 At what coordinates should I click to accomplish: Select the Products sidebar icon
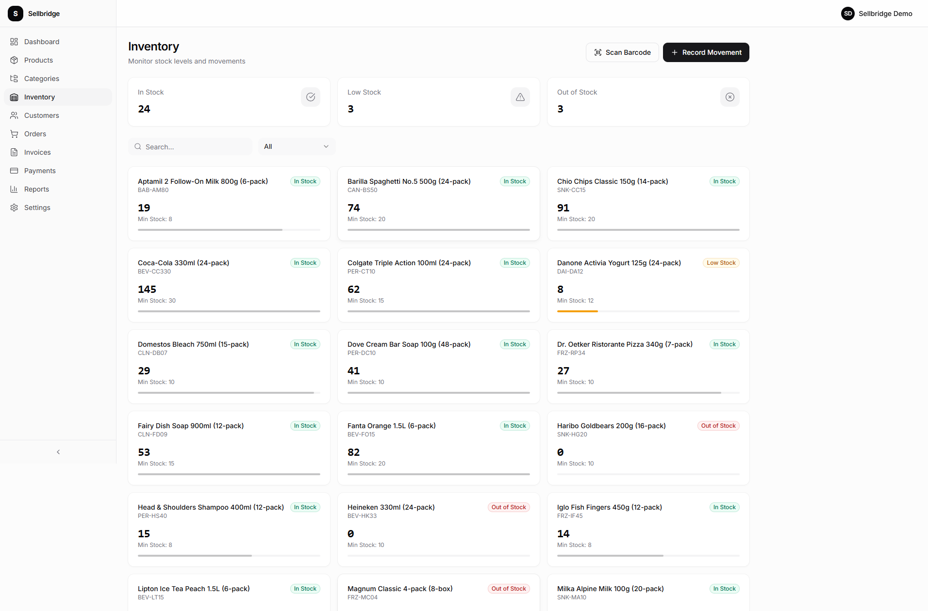tap(14, 60)
